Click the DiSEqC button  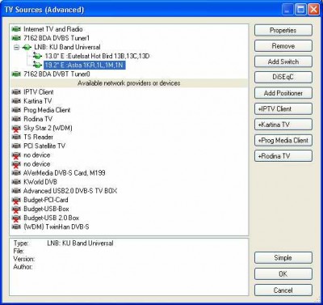[283, 77]
